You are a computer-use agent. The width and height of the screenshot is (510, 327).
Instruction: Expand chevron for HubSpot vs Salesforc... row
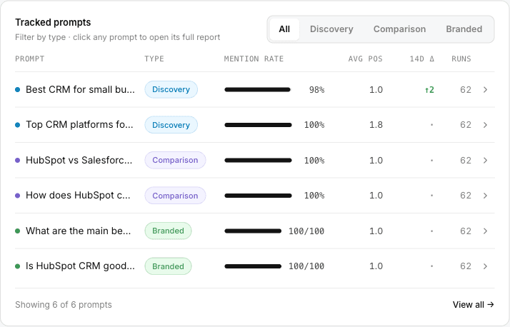point(485,160)
